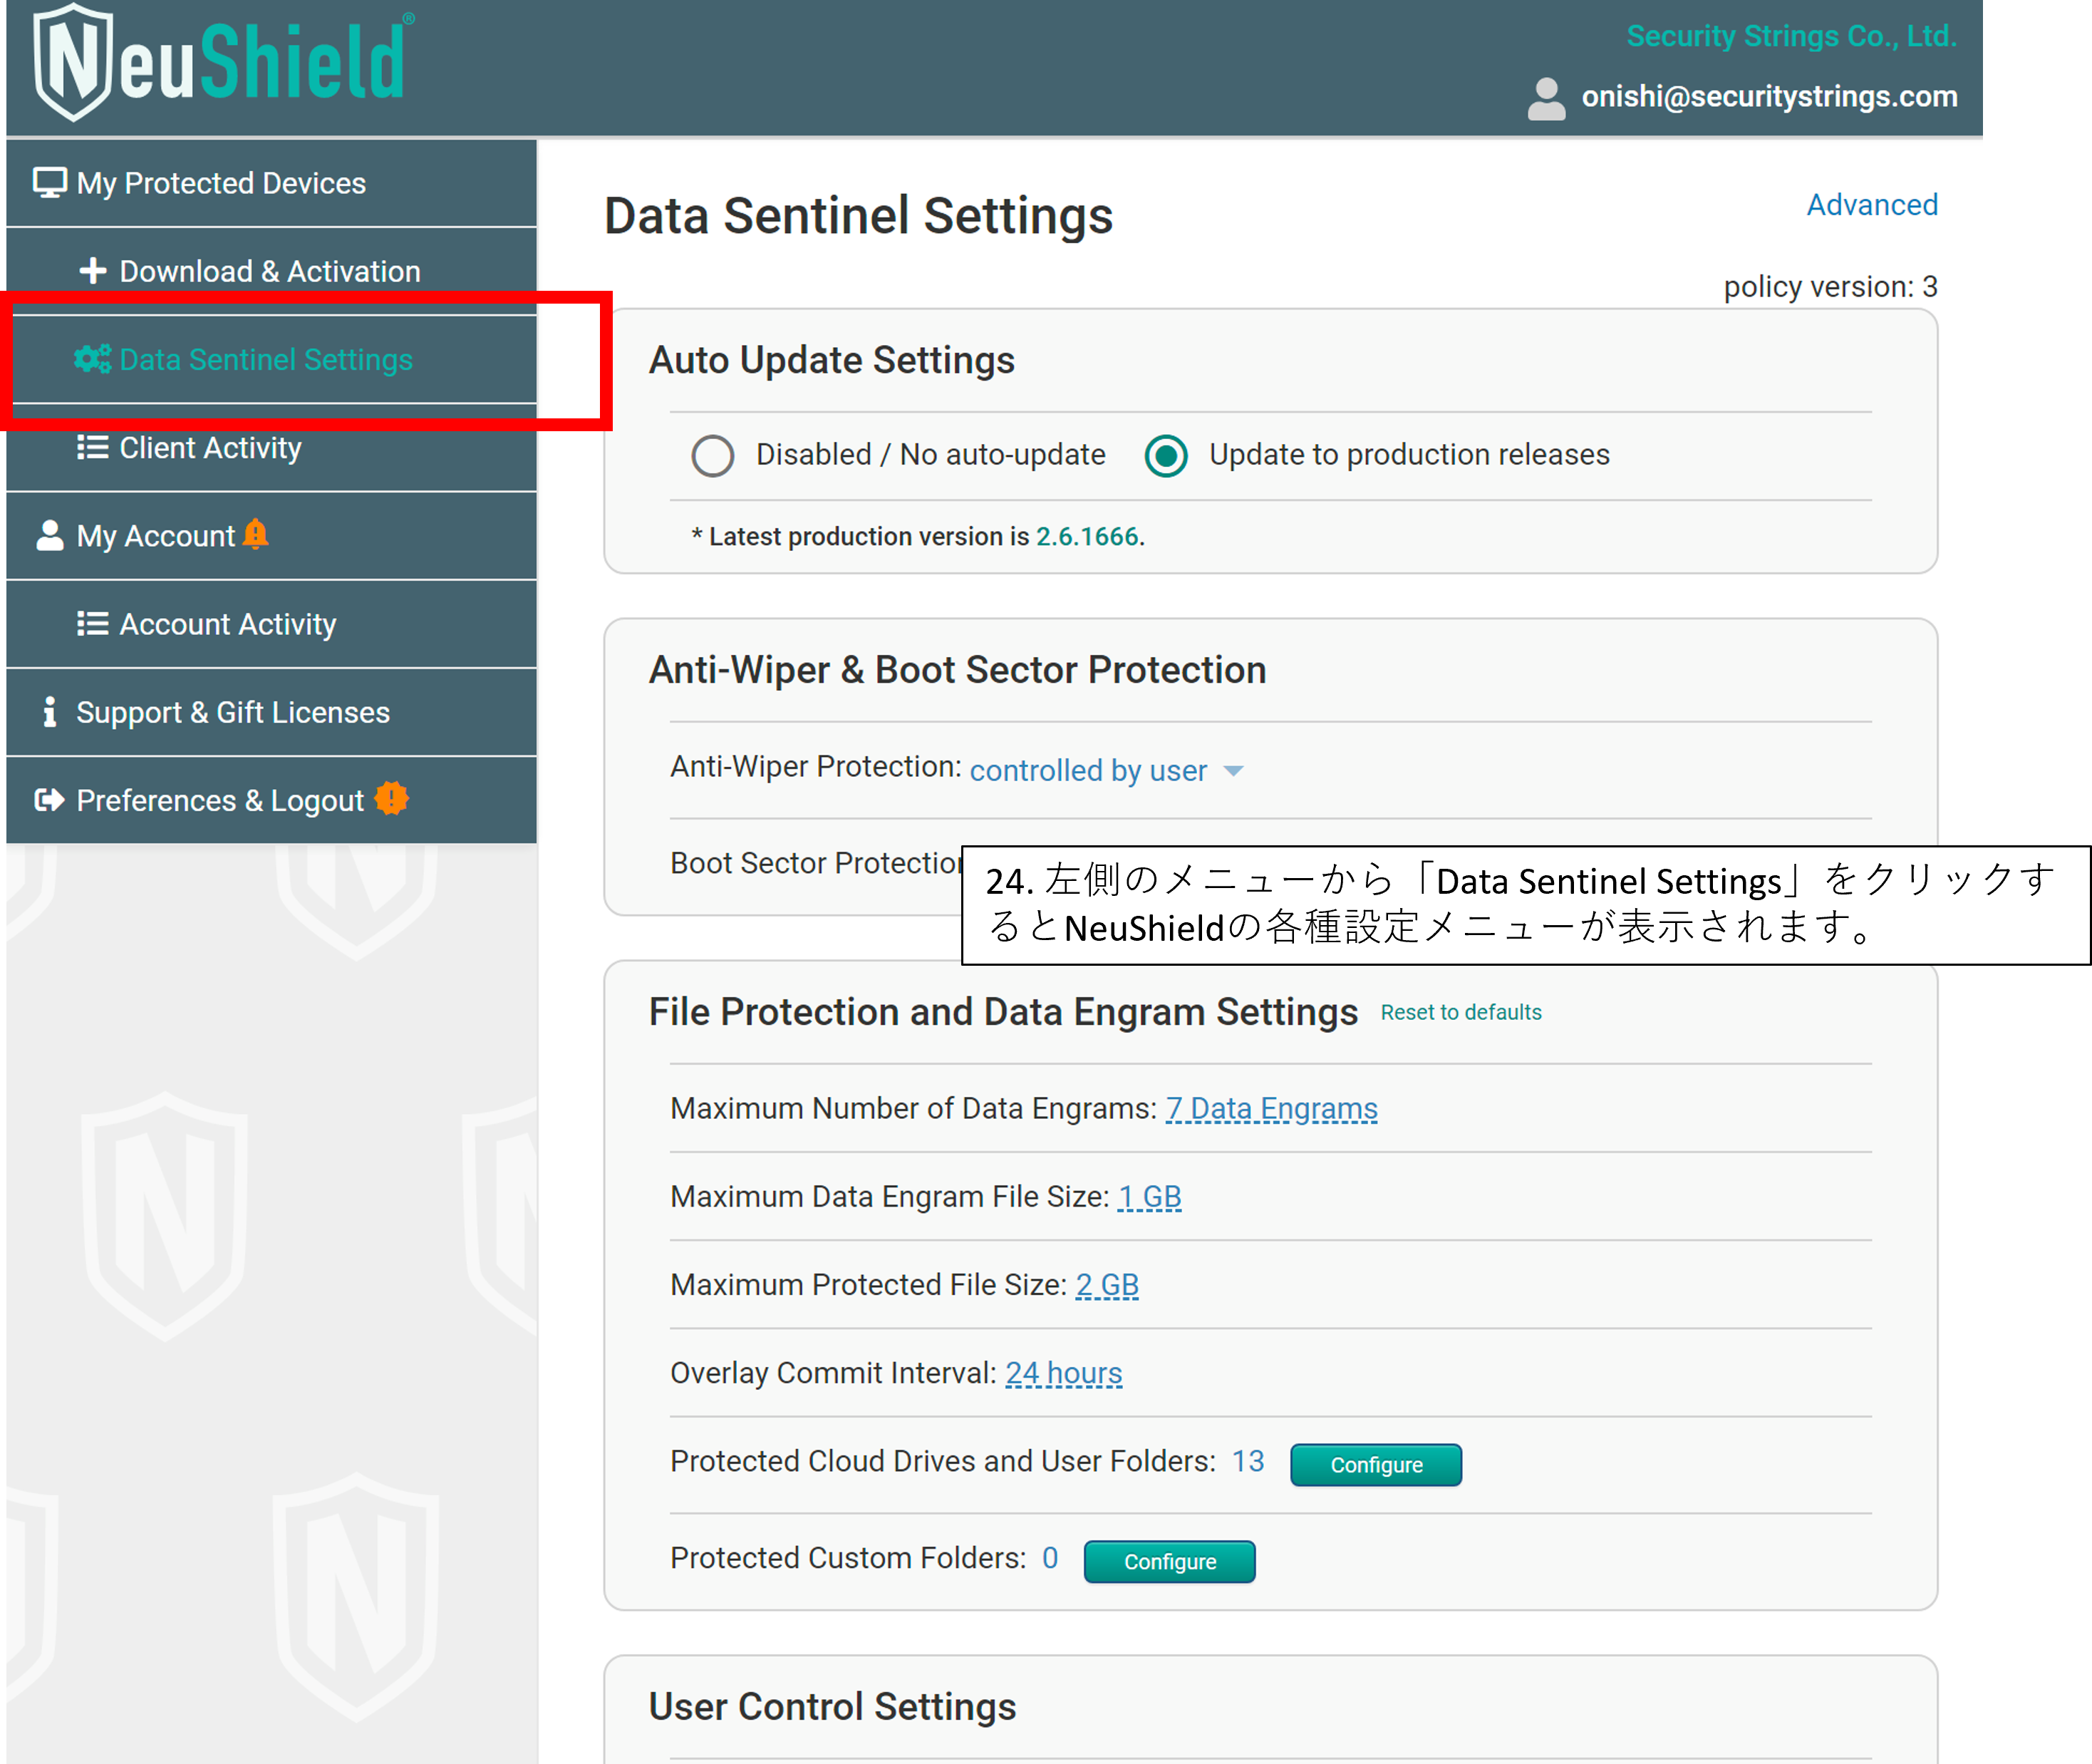The width and height of the screenshot is (2092, 1764).
Task: Open Preferences & Logout menu item
Action: (272, 799)
